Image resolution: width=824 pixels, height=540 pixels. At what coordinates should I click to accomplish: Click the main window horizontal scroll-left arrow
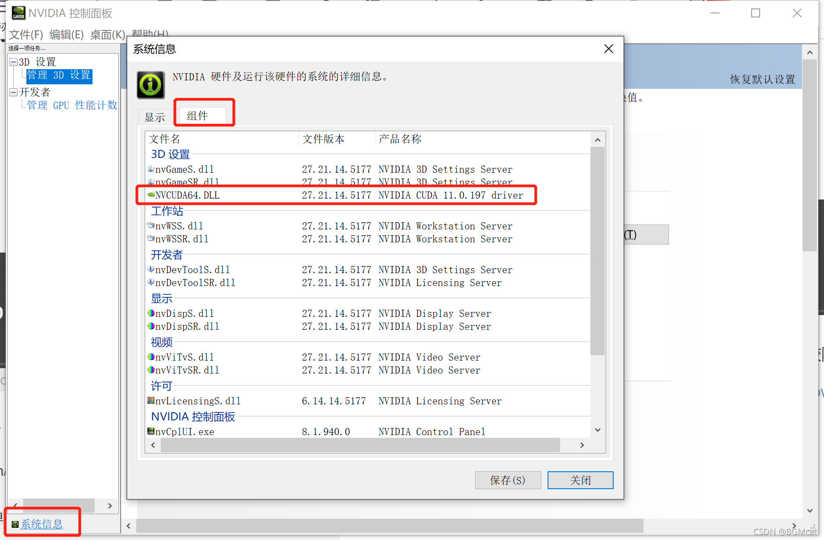coord(129,526)
